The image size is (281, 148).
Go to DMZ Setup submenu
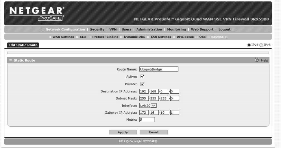coord(185,37)
